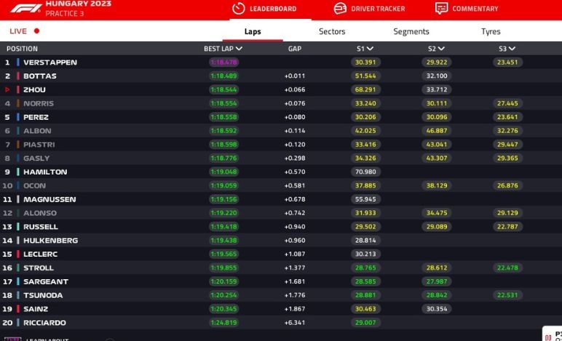Image resolution: width=562 pixels, height=341 pixels.
Task: Click the red LIVE indicator dot
Action: [36, 31]
